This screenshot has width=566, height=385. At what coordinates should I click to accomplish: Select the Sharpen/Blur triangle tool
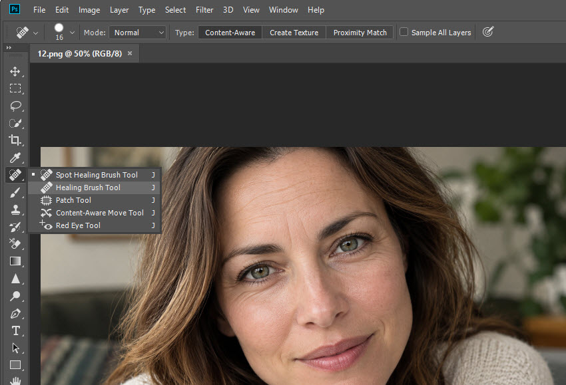click(x=15, y=279)
